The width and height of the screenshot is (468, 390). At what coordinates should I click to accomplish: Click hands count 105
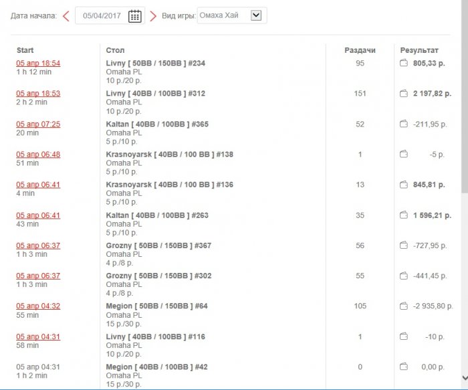tap(360, 306)
